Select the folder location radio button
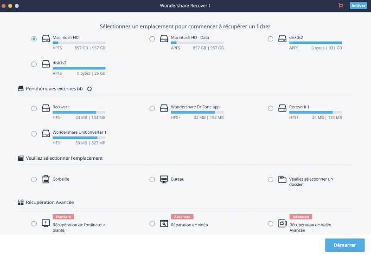This screenshot has height=255, width=371. (x=270, y=179)
